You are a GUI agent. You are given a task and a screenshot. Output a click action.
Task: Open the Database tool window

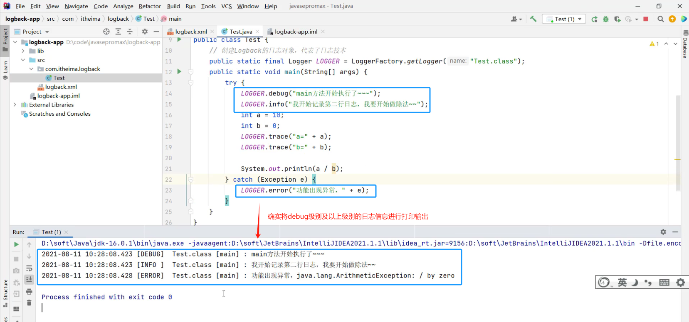click(685, 44)
